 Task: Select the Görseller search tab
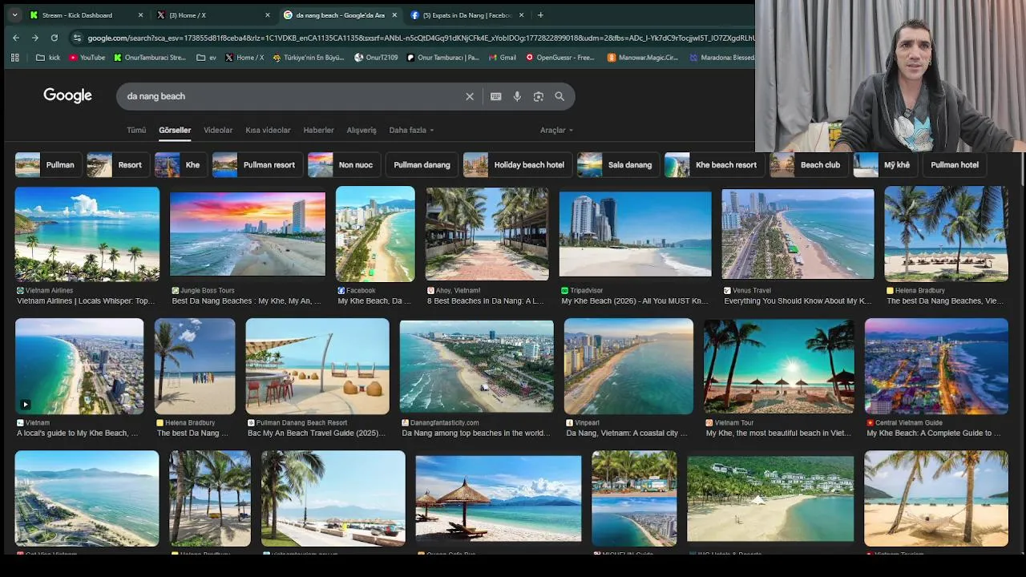175,130
